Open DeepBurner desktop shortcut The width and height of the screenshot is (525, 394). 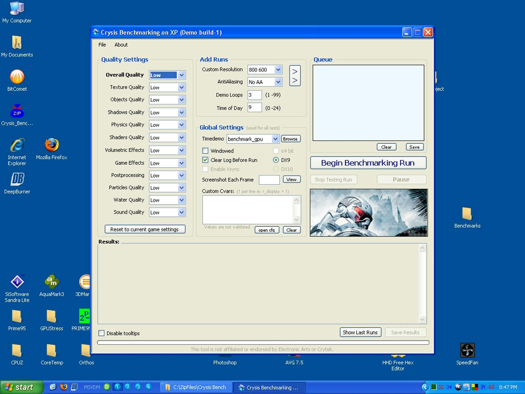point(17,183)
